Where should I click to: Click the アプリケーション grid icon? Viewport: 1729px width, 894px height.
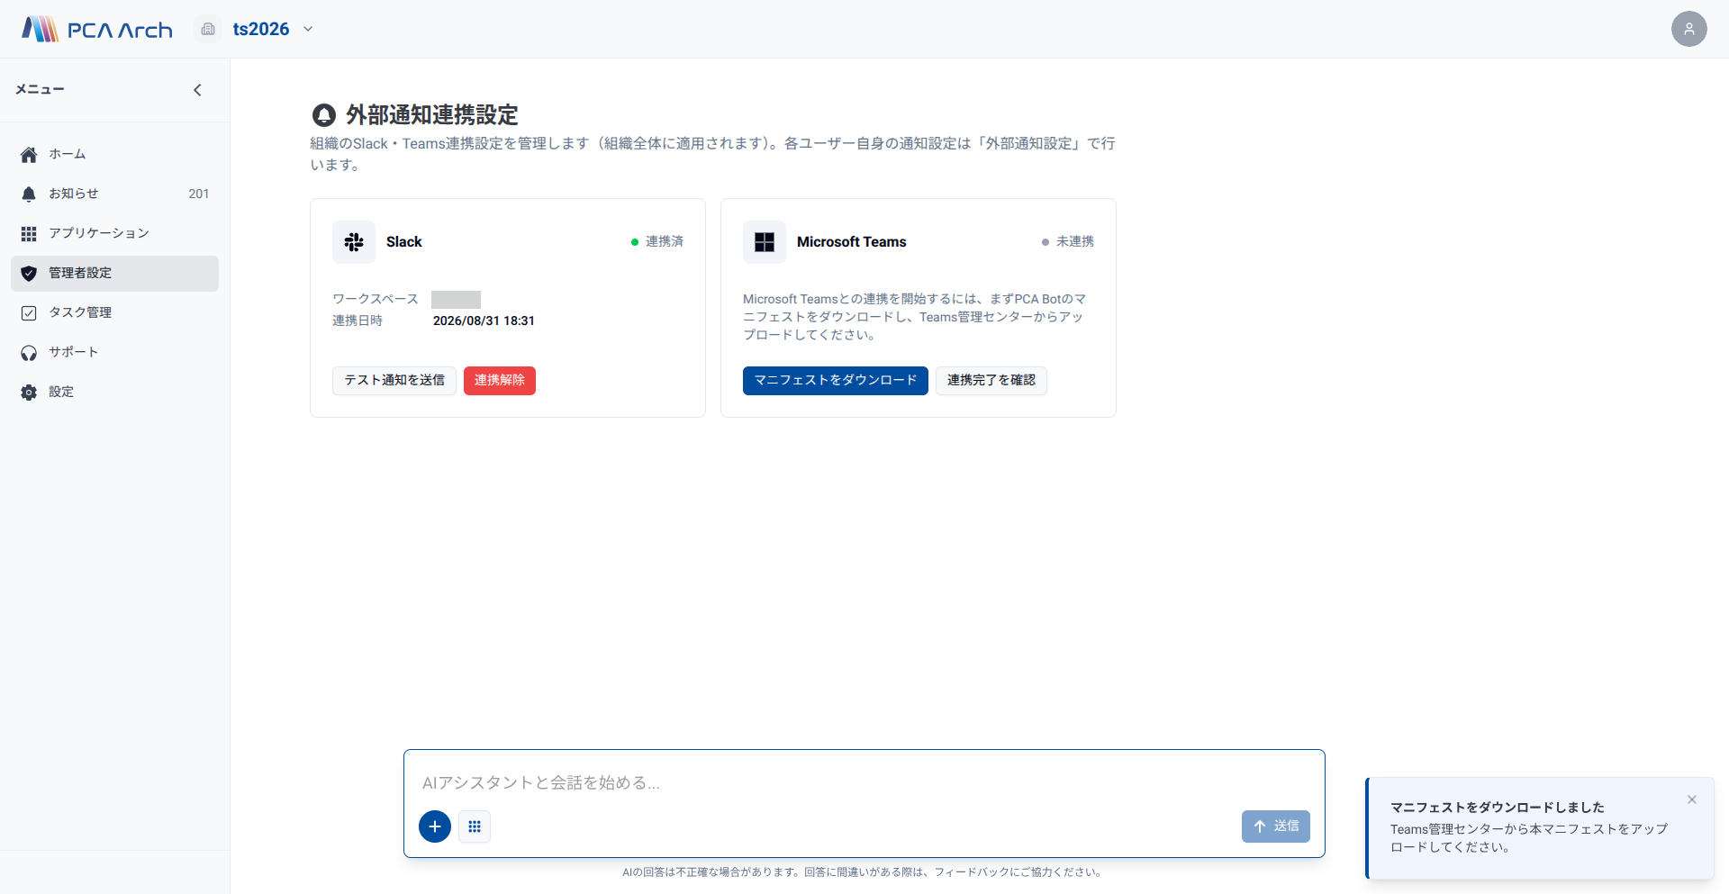29,234
